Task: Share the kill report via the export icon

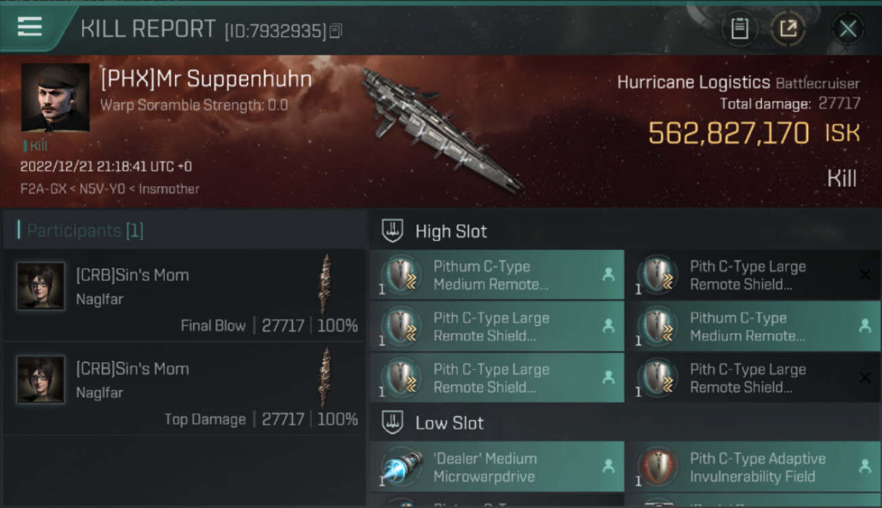Action: [x=788, y=28]
